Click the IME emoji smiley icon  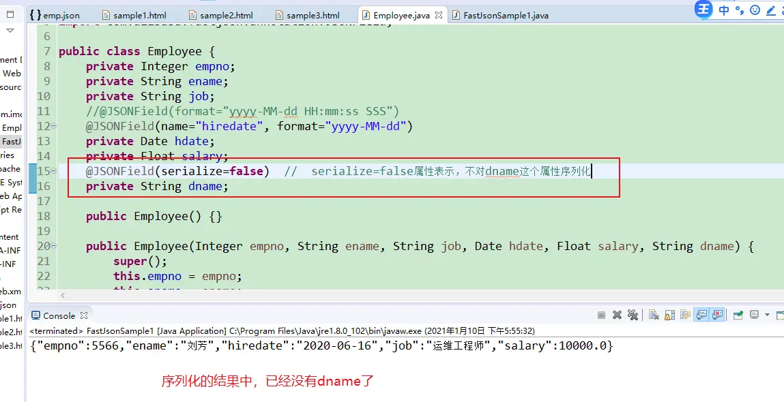(x=755, y=10)
